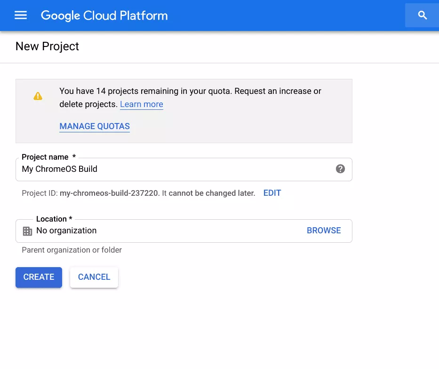Click the organization building icon in Location
This screenshot has width=439, height=369.
[x=28, y=231]
